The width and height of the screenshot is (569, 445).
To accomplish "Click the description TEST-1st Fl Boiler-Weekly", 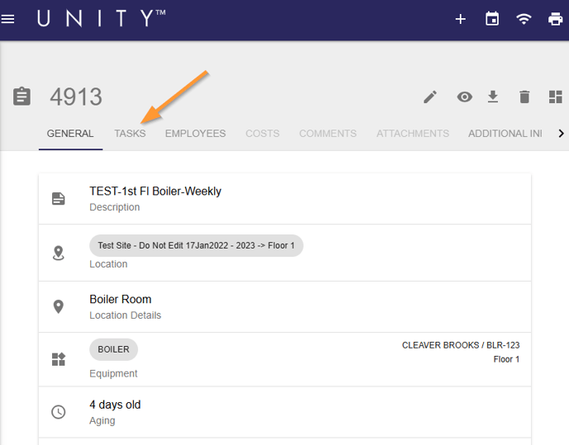I will pyautogui.click(x=155, y=191).
